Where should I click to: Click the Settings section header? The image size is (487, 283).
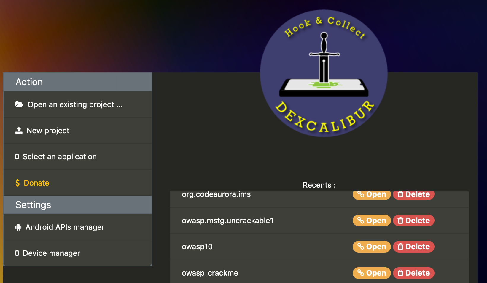[x=78, y=205]
